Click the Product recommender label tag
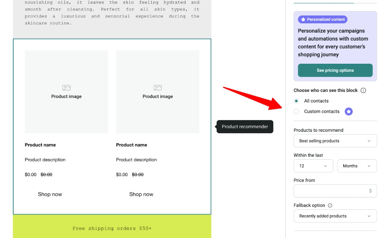Image resolution: width=381 pixels, height=238 pixels. pos(245,126)
